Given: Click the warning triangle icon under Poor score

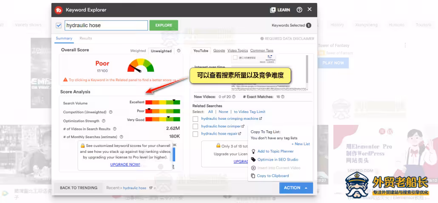Looking at the screenshot, I should tap(65, 80).
